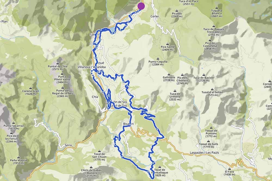The width and height of the screenshot is (272, 181).
Task: Select Tuca de Baciver peak icon
Action: click(204, 75)
